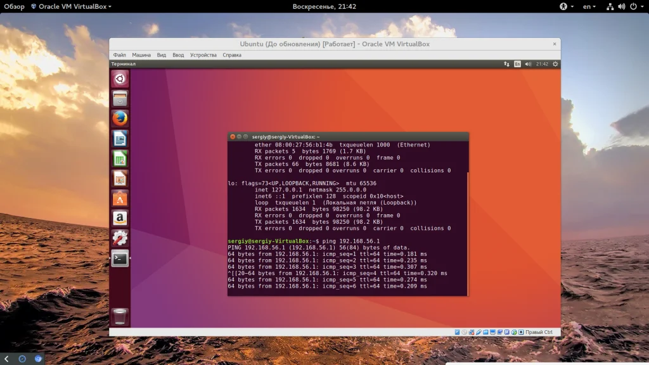
Task: Expand the host 'en' language dropdown
Action: coord(589,6)
